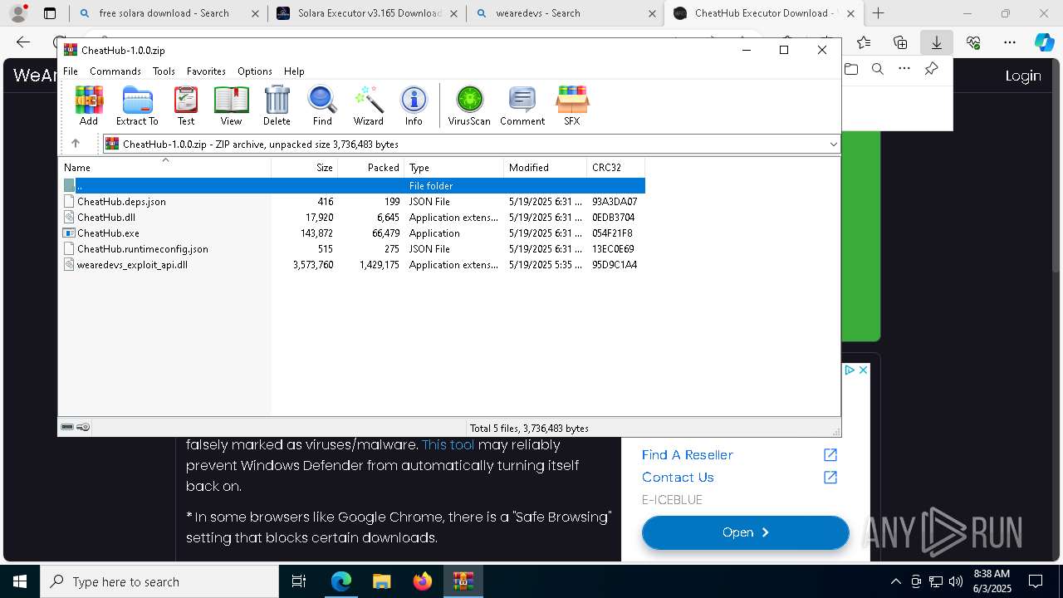Open Task View on taskbar
The width and height of the screenshot is (1063, 598).
[x=300, y=581]
